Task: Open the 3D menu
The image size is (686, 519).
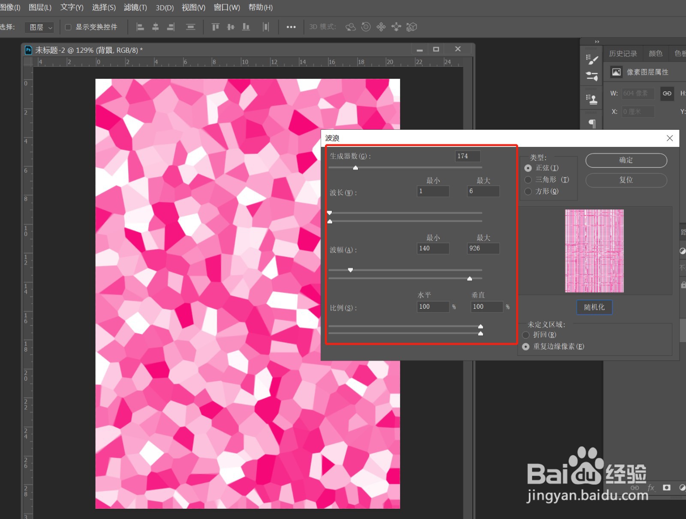Action: click(165, 7)
